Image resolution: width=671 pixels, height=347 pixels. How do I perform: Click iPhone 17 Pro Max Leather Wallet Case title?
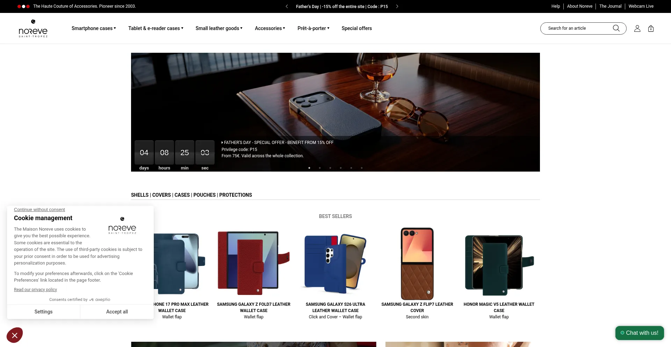point(181,308)
